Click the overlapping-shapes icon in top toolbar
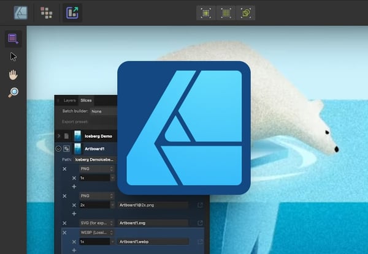The width and height of the screenshot is (368, 254). coord(246,13)
